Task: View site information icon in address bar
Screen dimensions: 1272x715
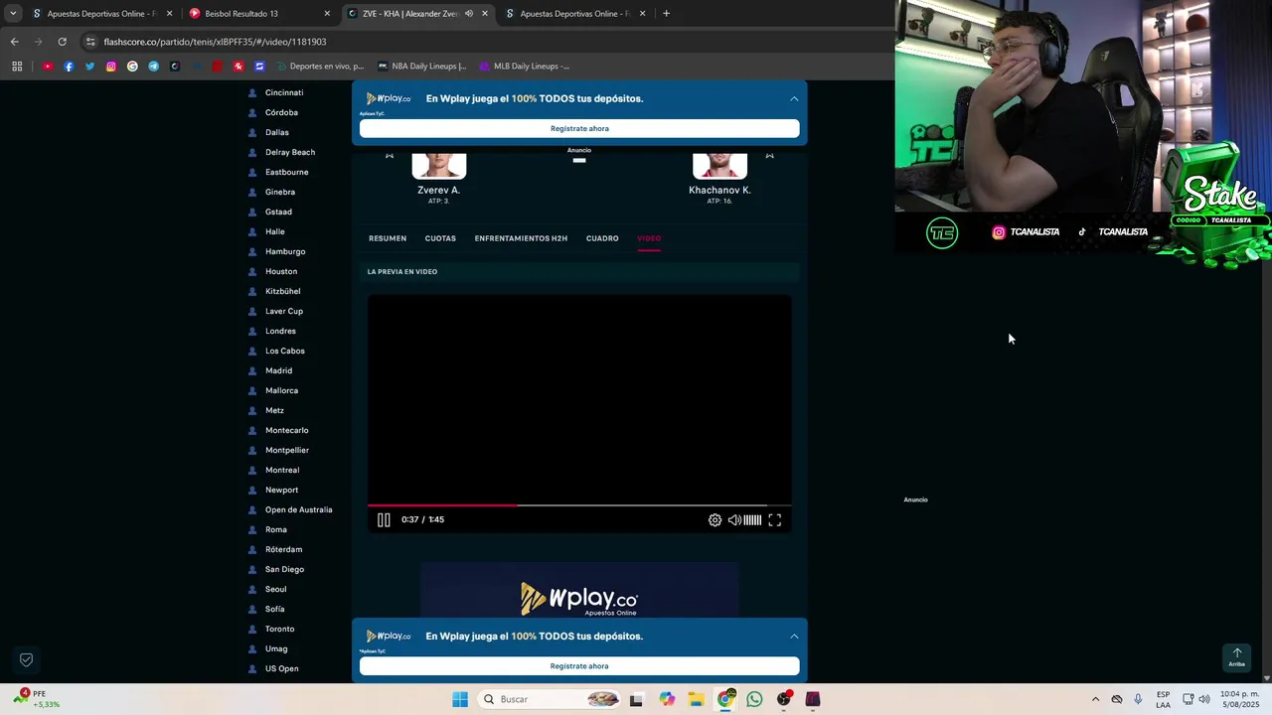Action: [90, 42]
